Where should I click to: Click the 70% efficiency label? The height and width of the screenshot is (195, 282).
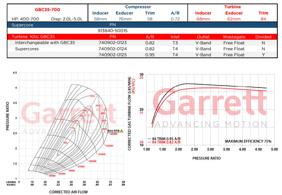click(x=98, y=106)
